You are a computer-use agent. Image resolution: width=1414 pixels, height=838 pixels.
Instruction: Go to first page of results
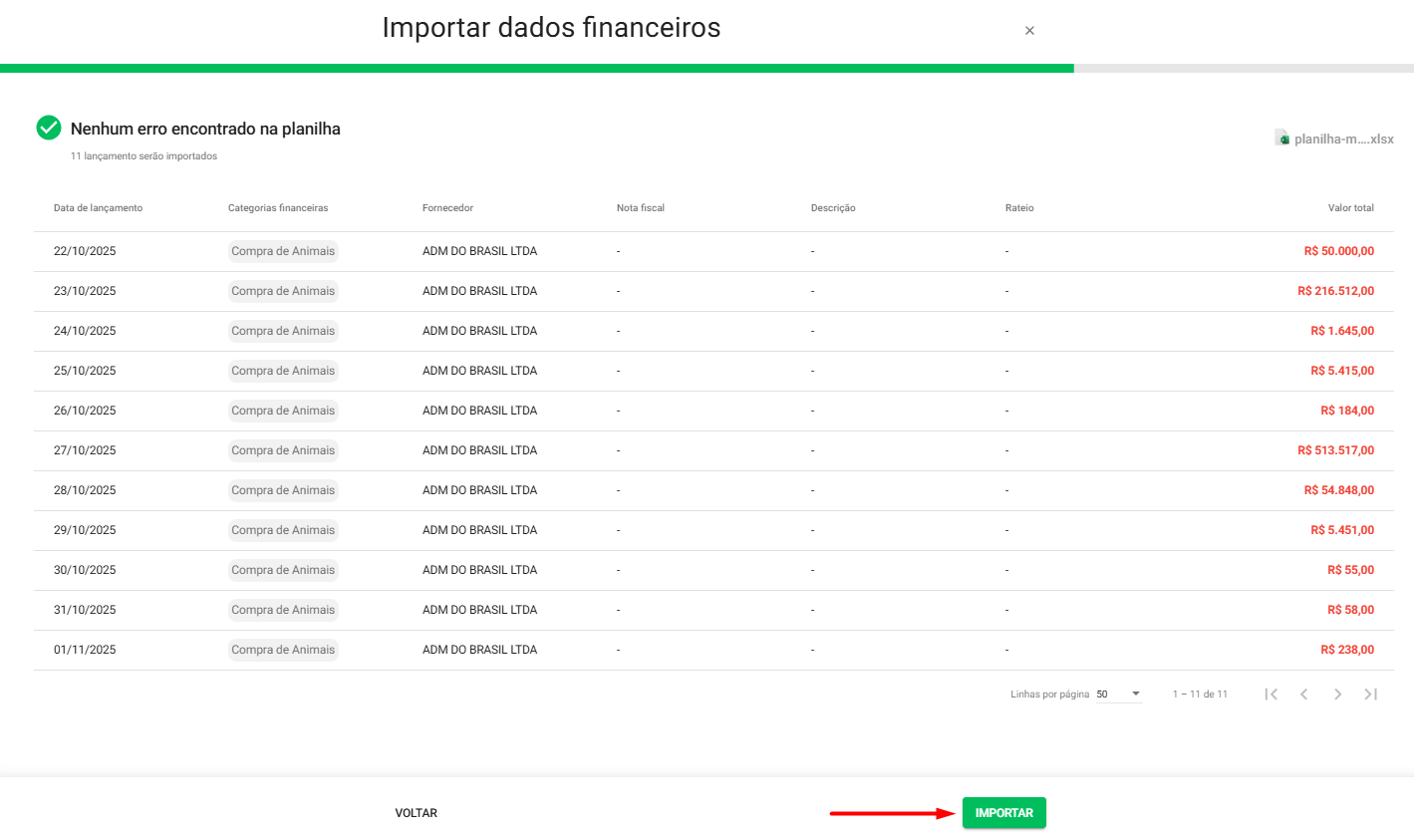(1271, 695)
